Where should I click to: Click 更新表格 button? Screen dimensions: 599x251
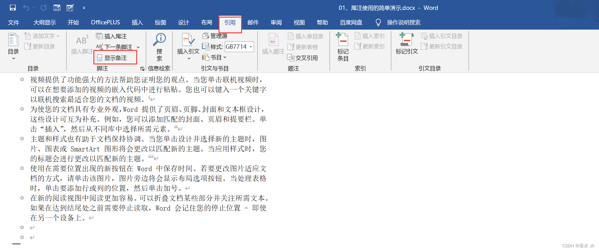(x=303, y=47)
